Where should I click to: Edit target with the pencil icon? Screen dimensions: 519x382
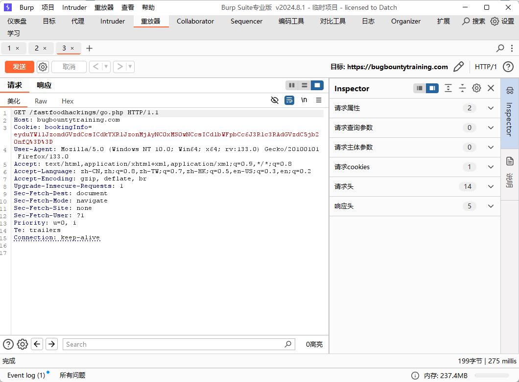point(458,67)
